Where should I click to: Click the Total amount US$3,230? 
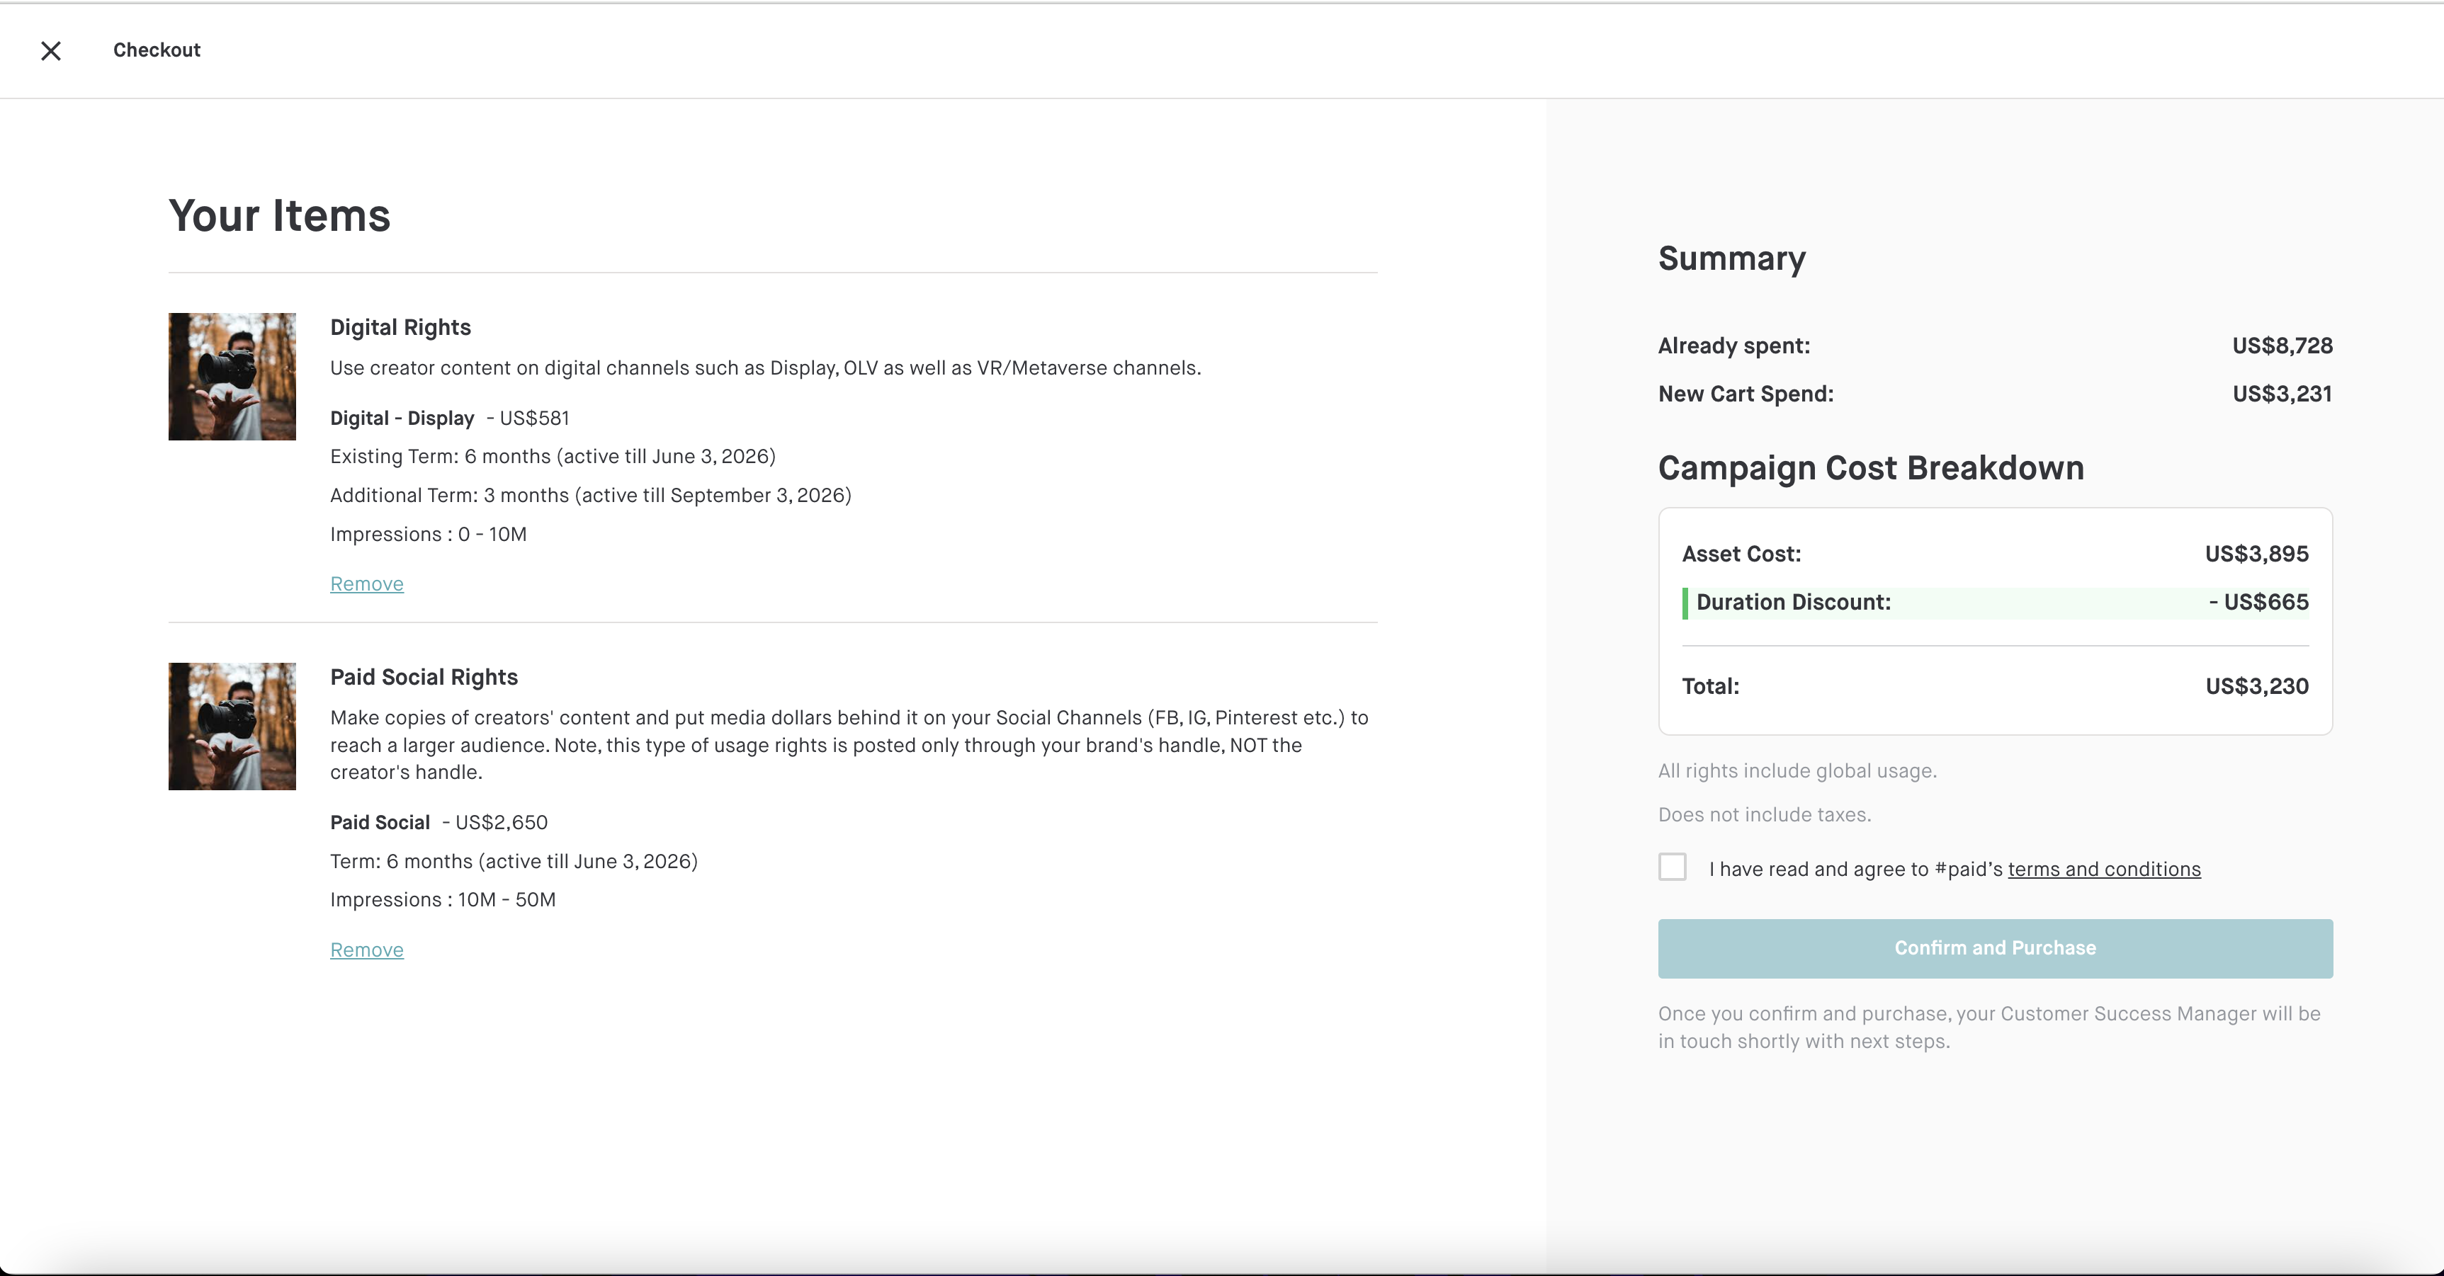pos(2256,686)
